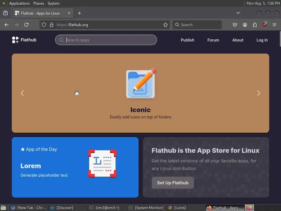The height and width of the screenshot is (211, 281).
Task: Expand the list all tabs chevron
Action: 238,13
